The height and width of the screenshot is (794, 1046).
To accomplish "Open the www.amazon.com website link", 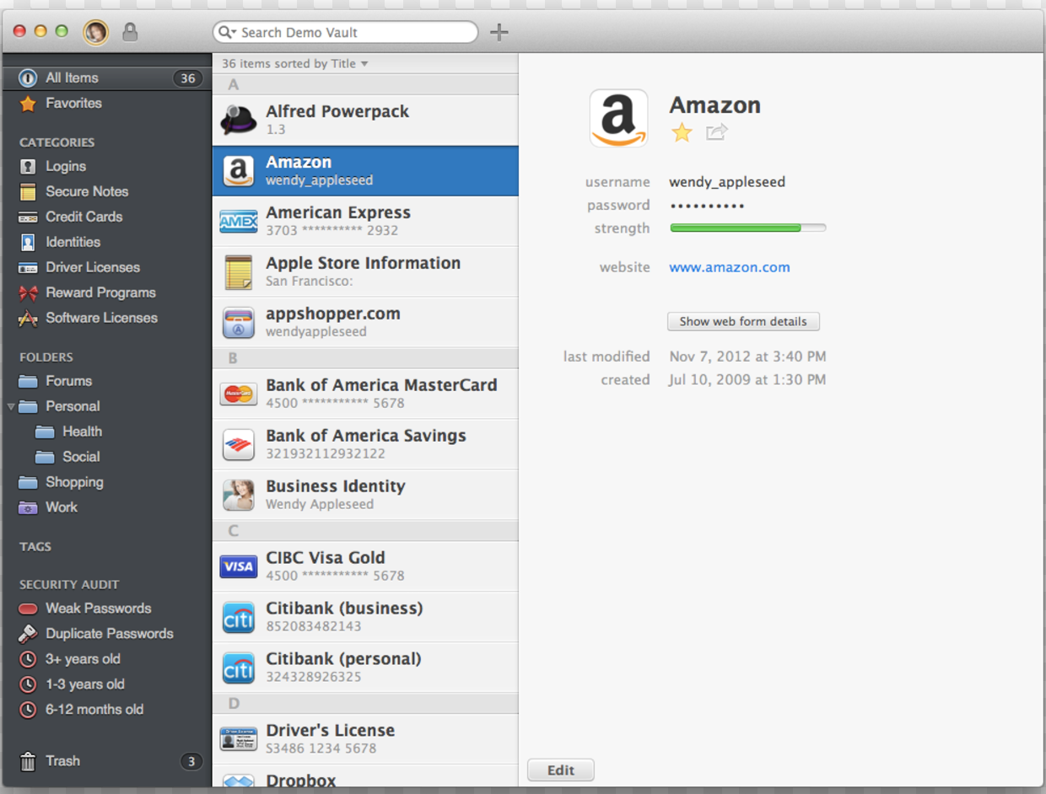I will click(x=730, y=267).
